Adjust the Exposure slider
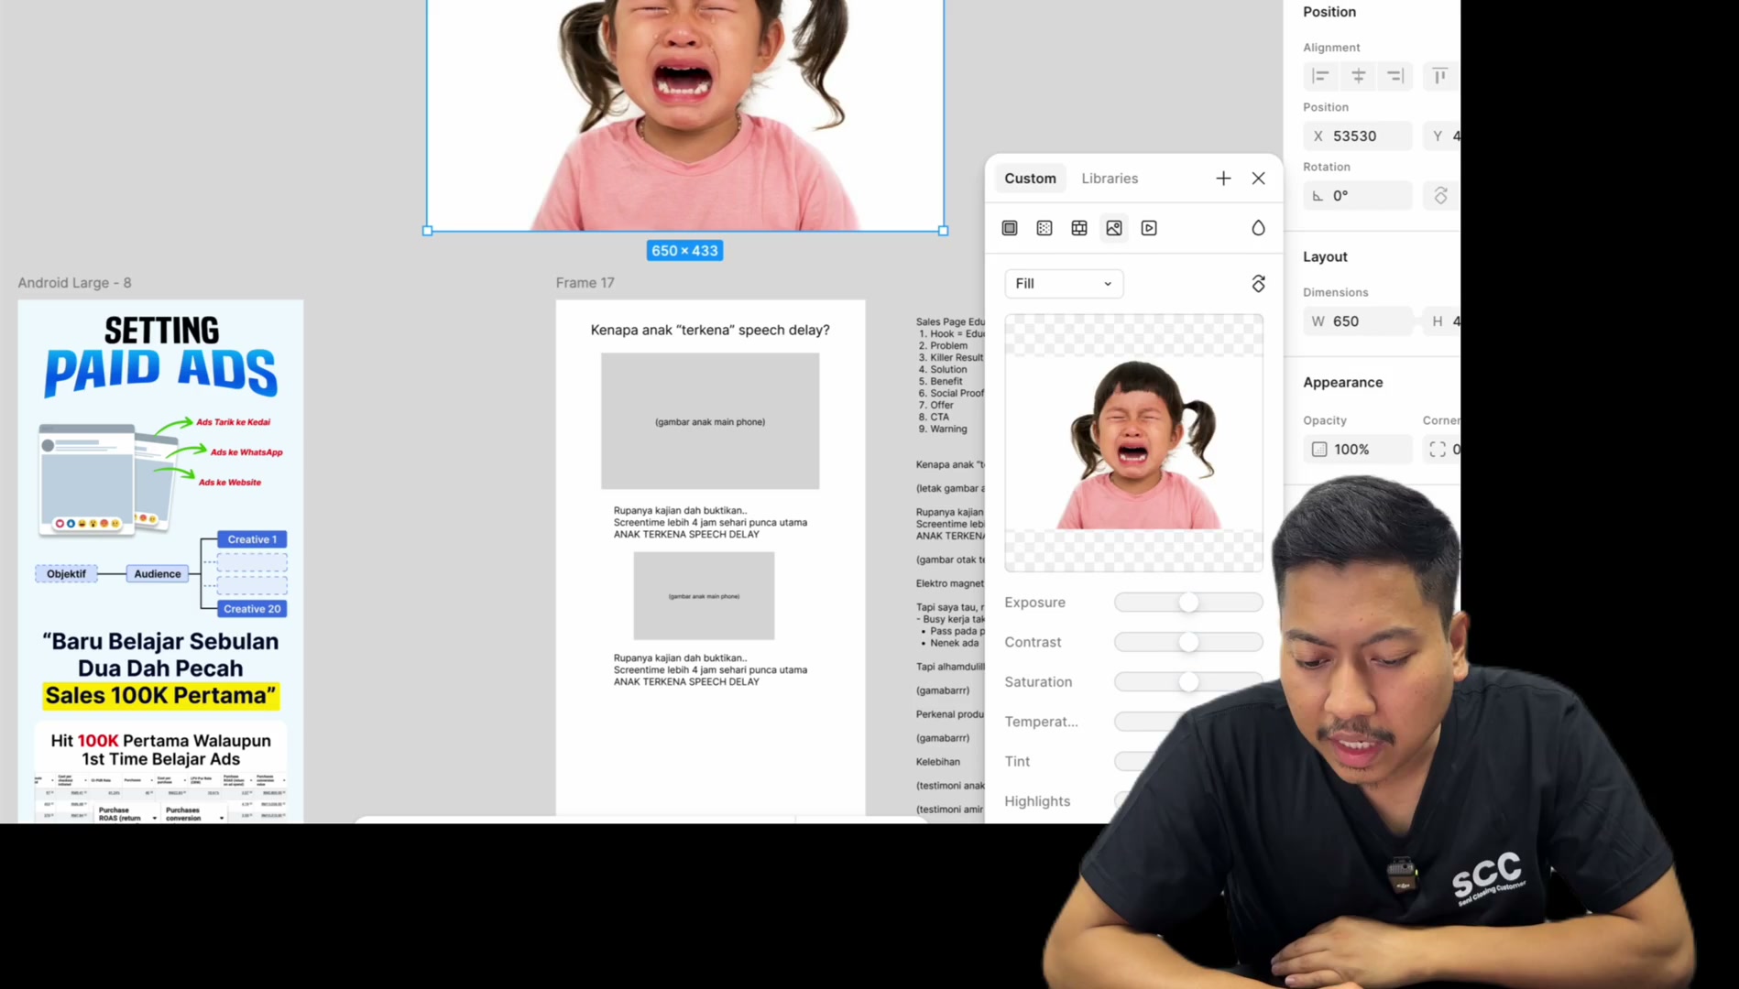This screenshot has width=1739, height=989. (x=1188, y=603)
